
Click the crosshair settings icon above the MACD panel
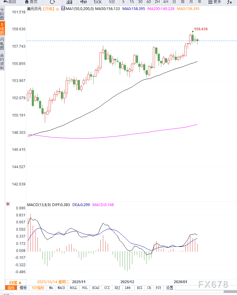pyautogui.click(x=8, y=204)
